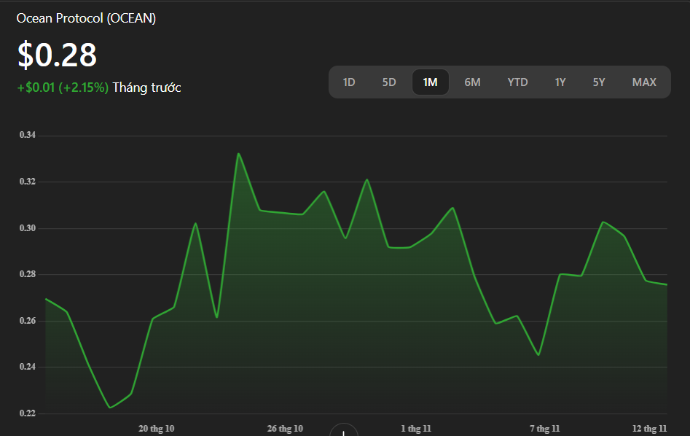Click the '26 thg 10' date label
Screen dimensions: 690x436
coord(285,428)
